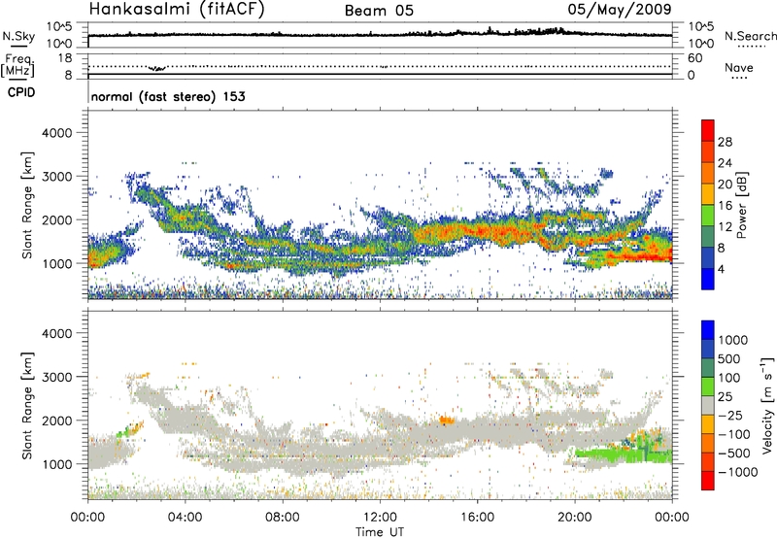Image resolution: width=777 pixels, height=538 pixels.
Task: Select the 'N.Sky' legend label
Action: (x=18, y=36)
